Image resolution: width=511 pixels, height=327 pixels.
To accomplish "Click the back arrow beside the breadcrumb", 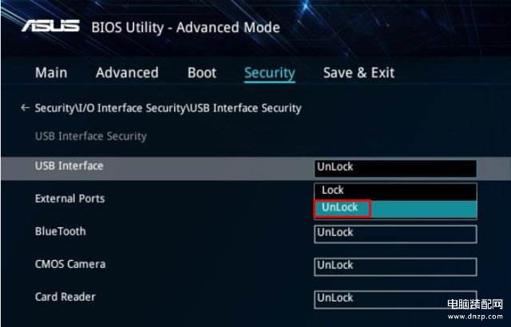I will [x=25, y=108].
